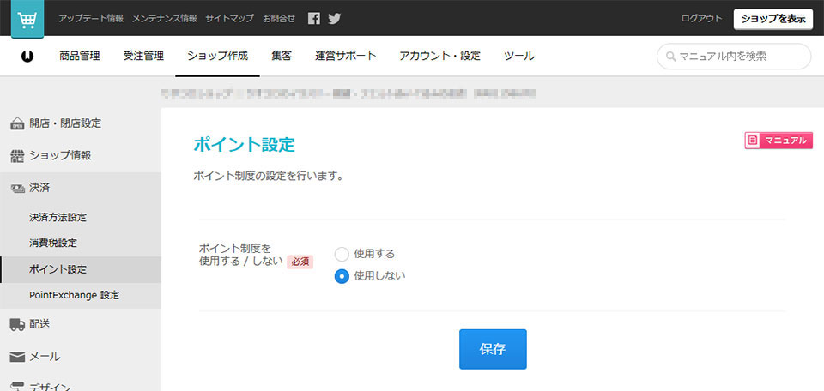Open the Twitter bird icon
The width and height of the screenshot is (824, 391).
(x=335, y=18)
